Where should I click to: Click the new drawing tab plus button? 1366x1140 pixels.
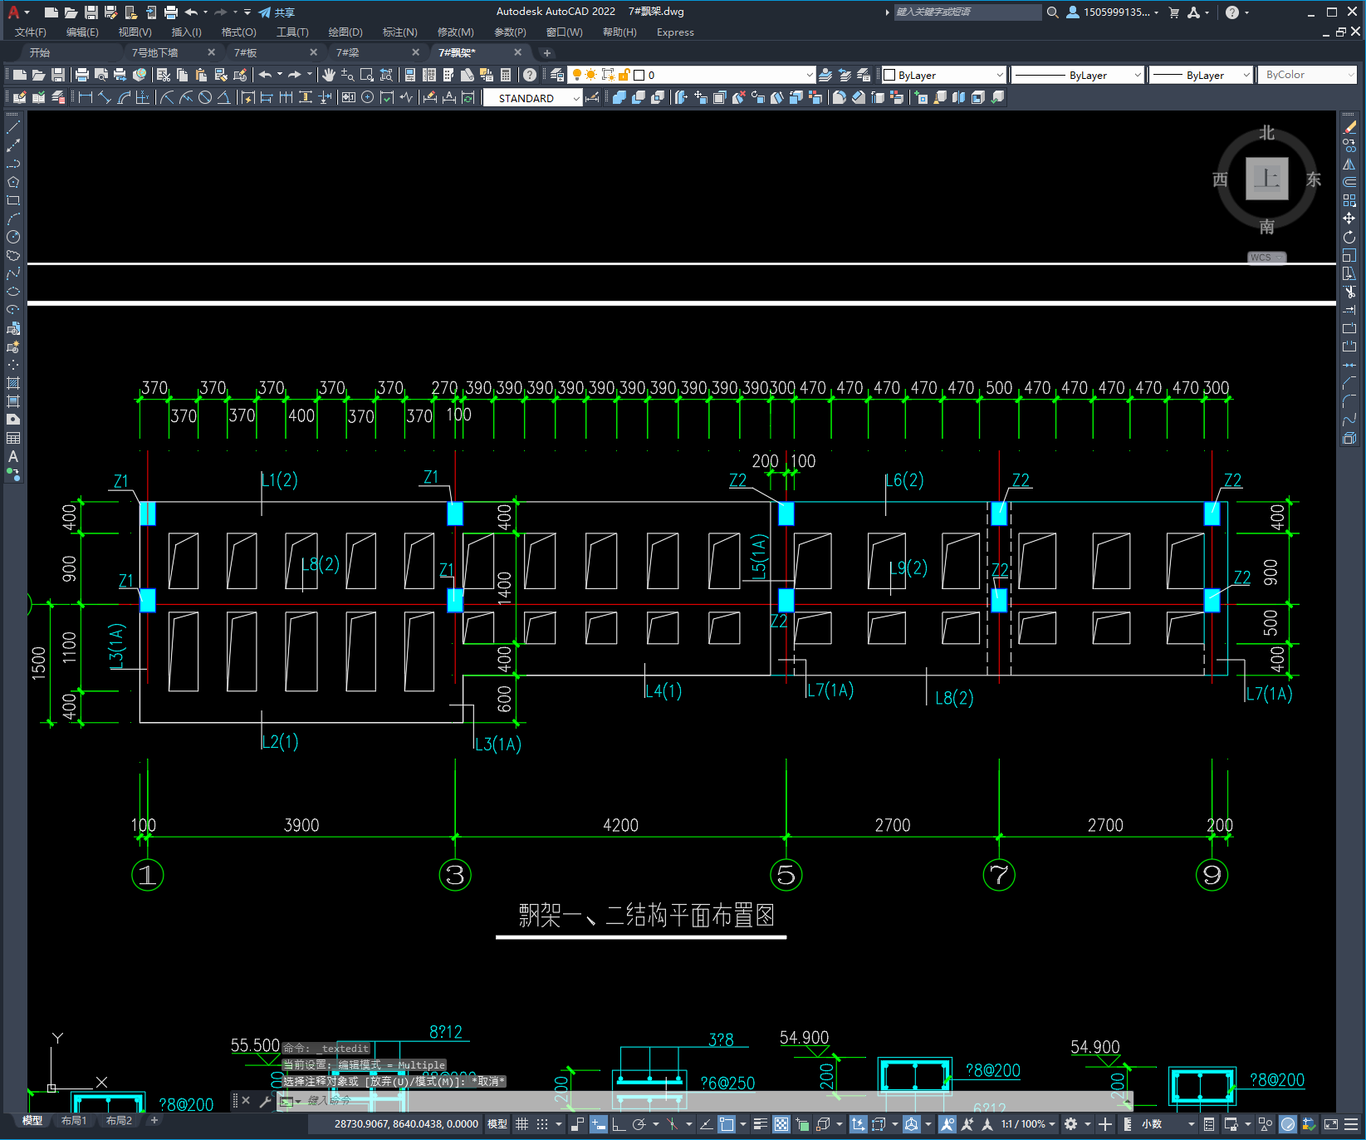click(546, 52)
